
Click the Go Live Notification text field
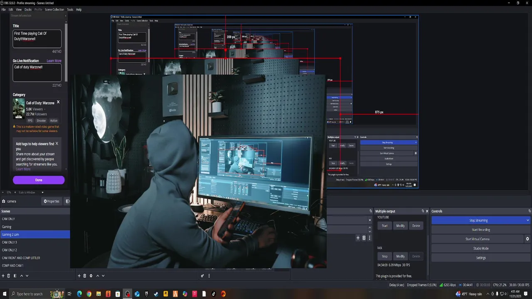coord(37,73)
